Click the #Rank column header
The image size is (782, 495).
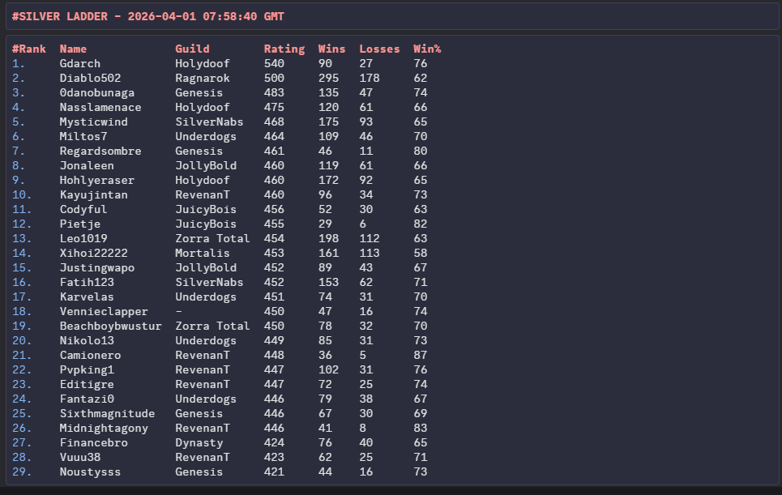point(29,49)
